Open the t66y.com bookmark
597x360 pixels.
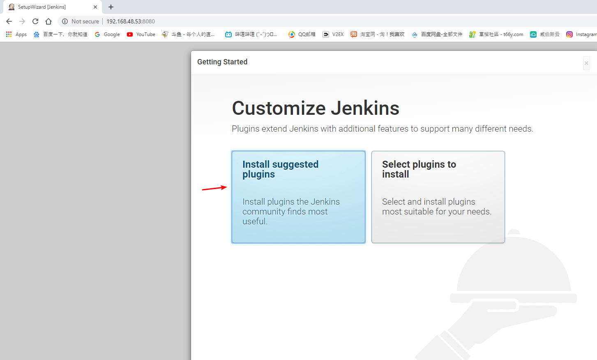496,34
